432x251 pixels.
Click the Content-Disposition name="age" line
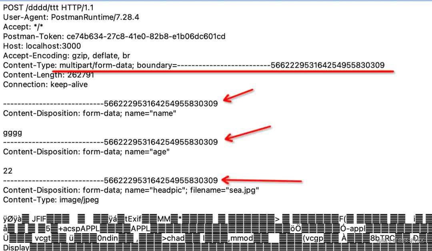86,152
